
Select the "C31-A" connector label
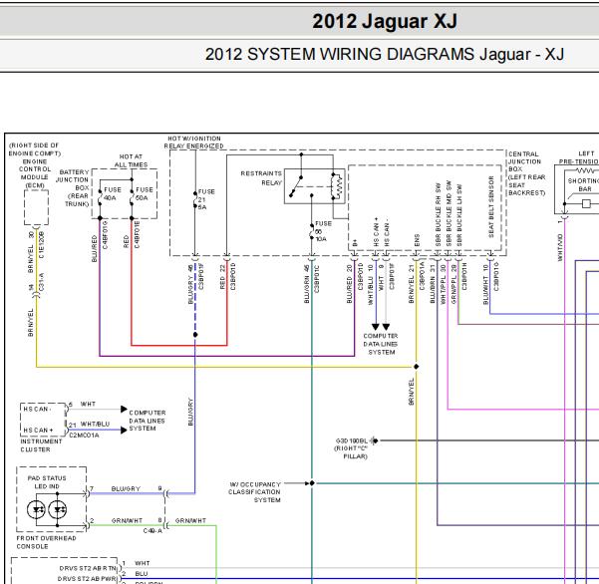point(41,283)
